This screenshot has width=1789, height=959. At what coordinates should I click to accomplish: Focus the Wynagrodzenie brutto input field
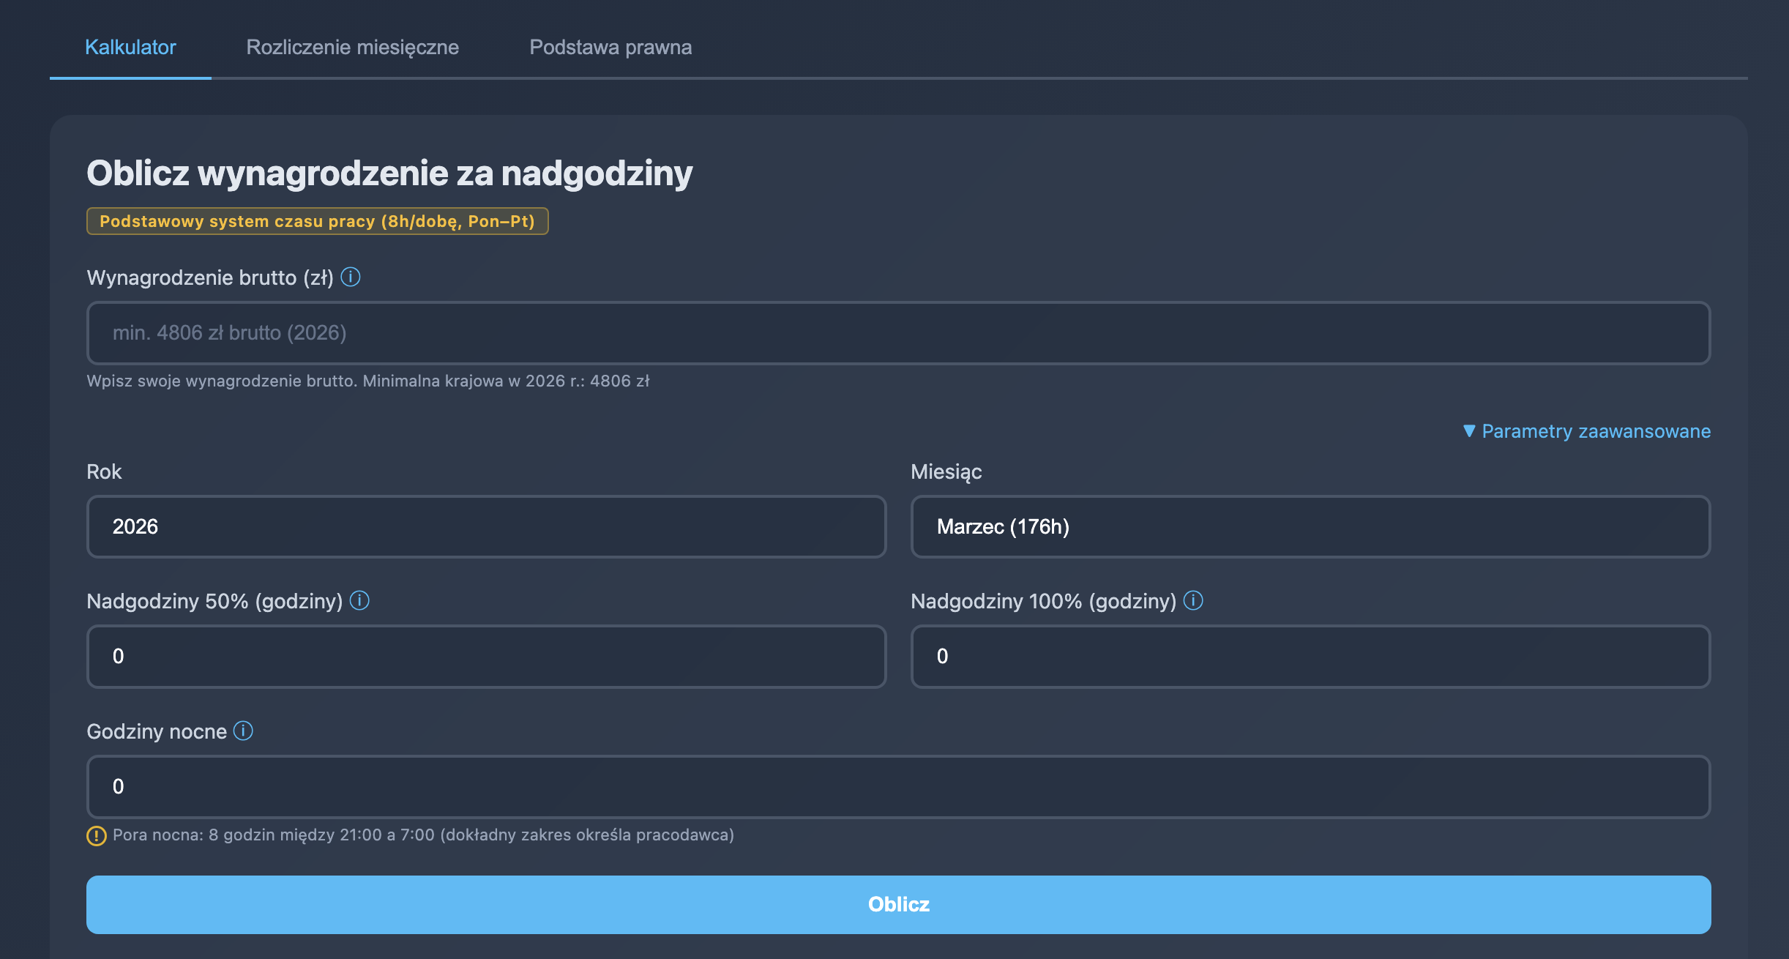coord(898,333)
